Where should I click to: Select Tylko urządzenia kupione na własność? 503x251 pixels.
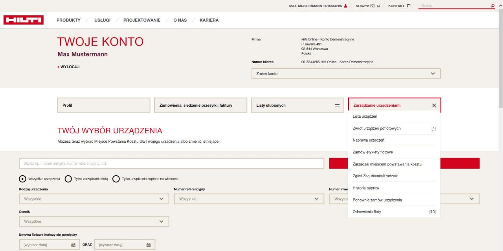click(x=116, y=179)
